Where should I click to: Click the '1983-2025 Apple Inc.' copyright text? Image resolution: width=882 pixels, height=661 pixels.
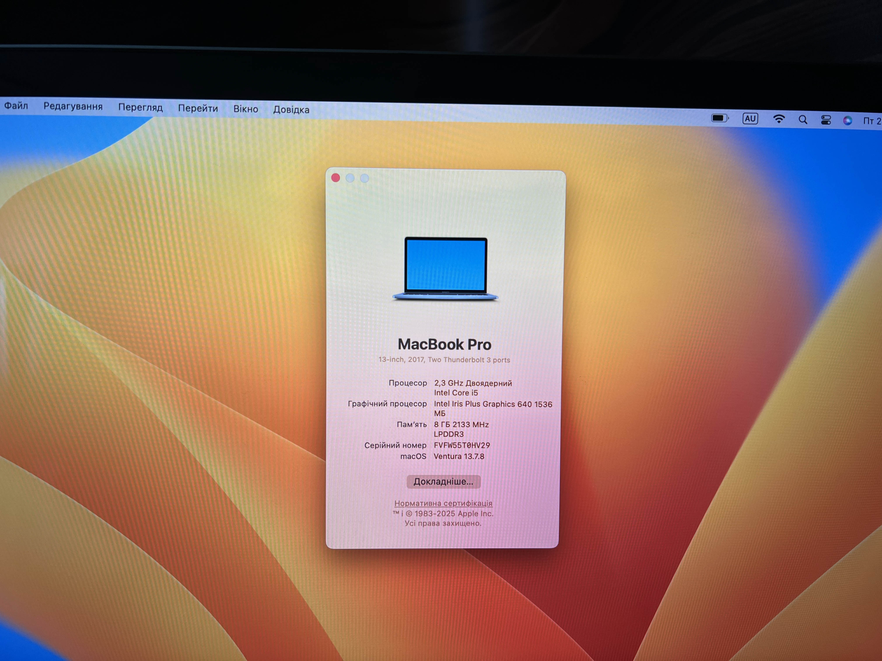point(454,514)
